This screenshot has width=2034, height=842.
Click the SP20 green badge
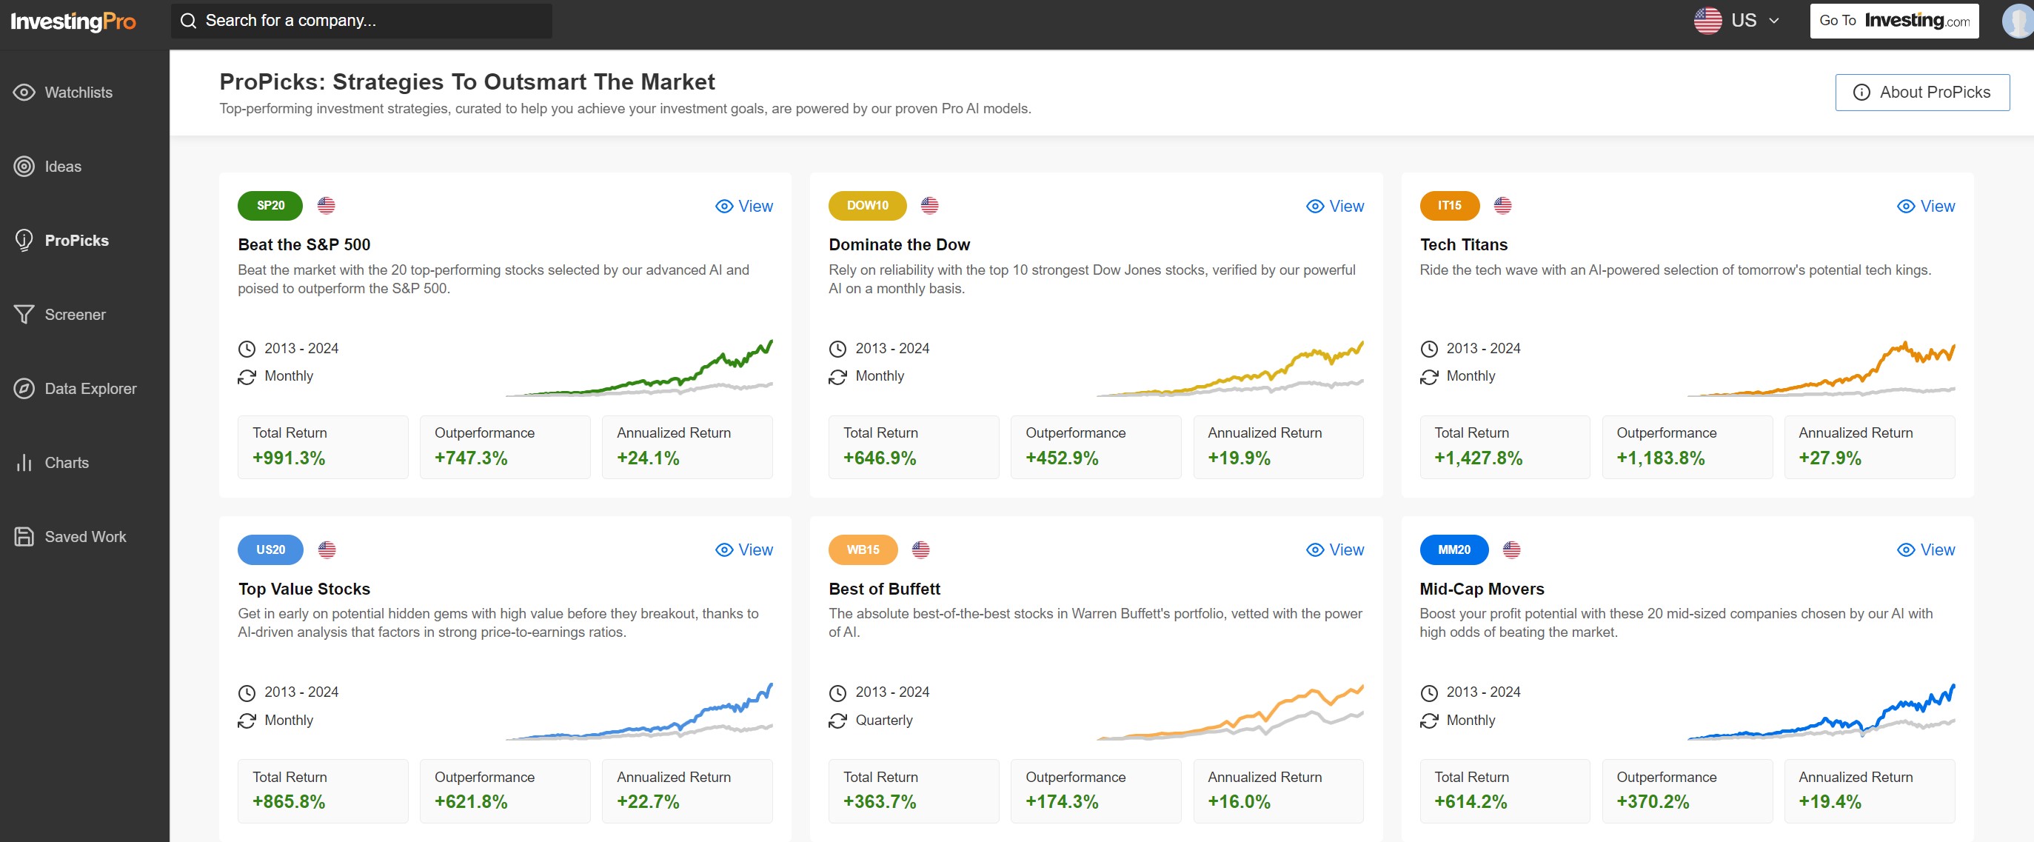coord(270,205)
